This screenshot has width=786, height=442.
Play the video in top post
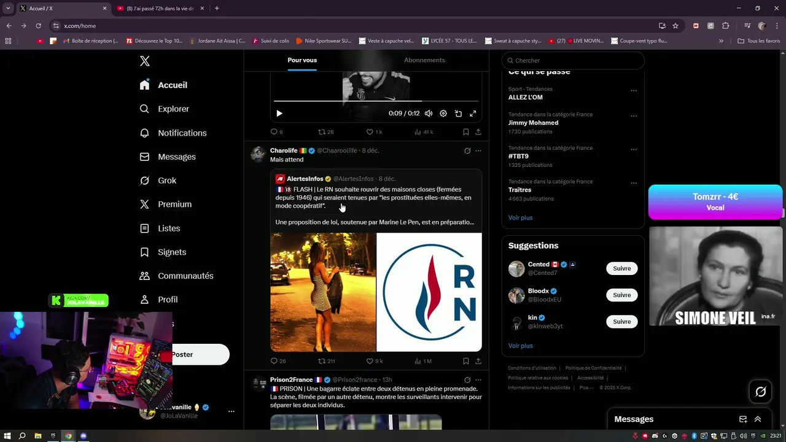pyautogui.click(x=279, y=114)
